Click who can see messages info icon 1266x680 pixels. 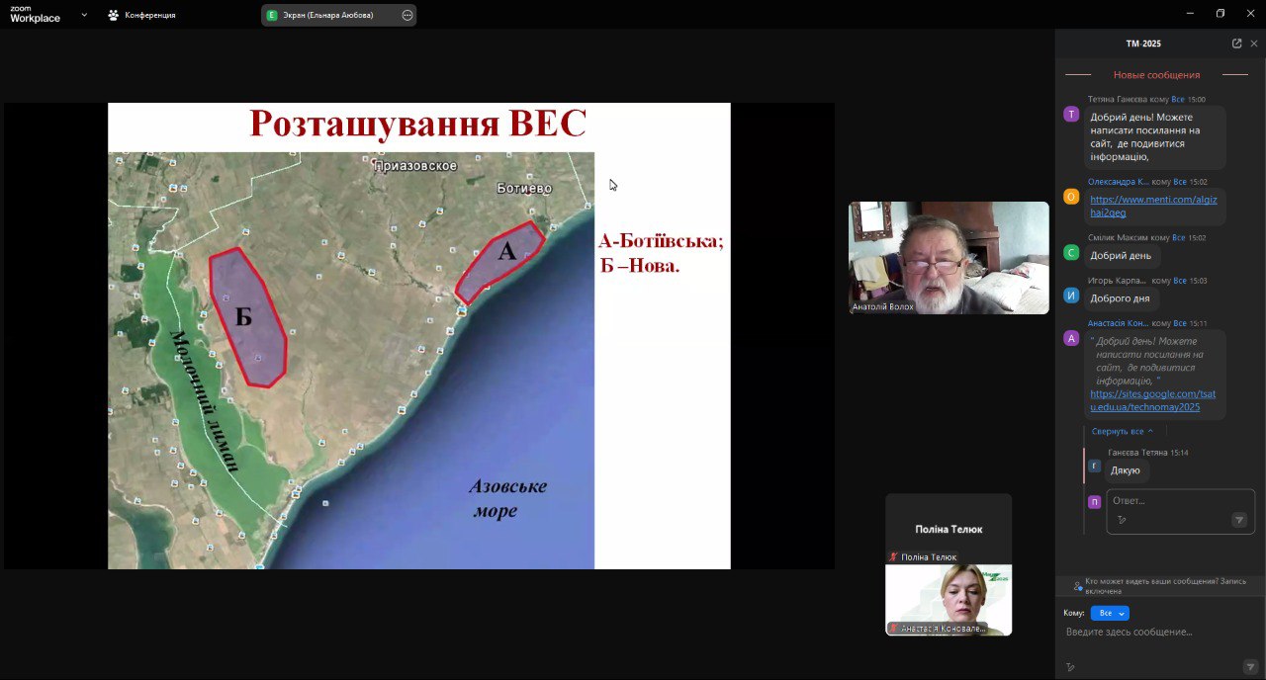(1077, 586)
